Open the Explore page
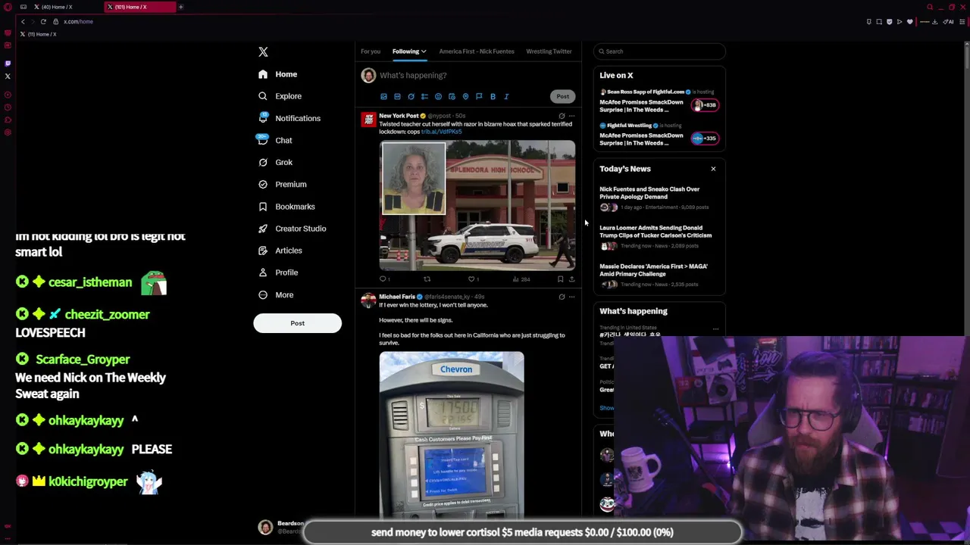This screenshot has width=970, height=545. tap(280, 96)
